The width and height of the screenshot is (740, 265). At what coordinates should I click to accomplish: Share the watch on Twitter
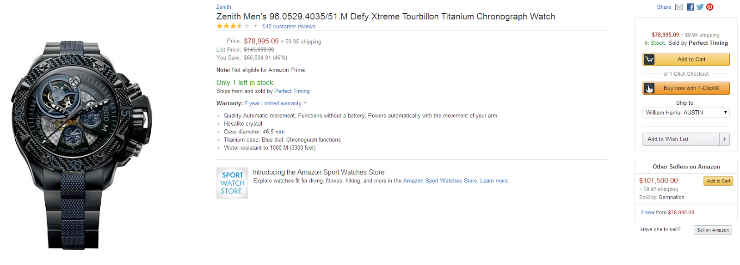[700, 7]
